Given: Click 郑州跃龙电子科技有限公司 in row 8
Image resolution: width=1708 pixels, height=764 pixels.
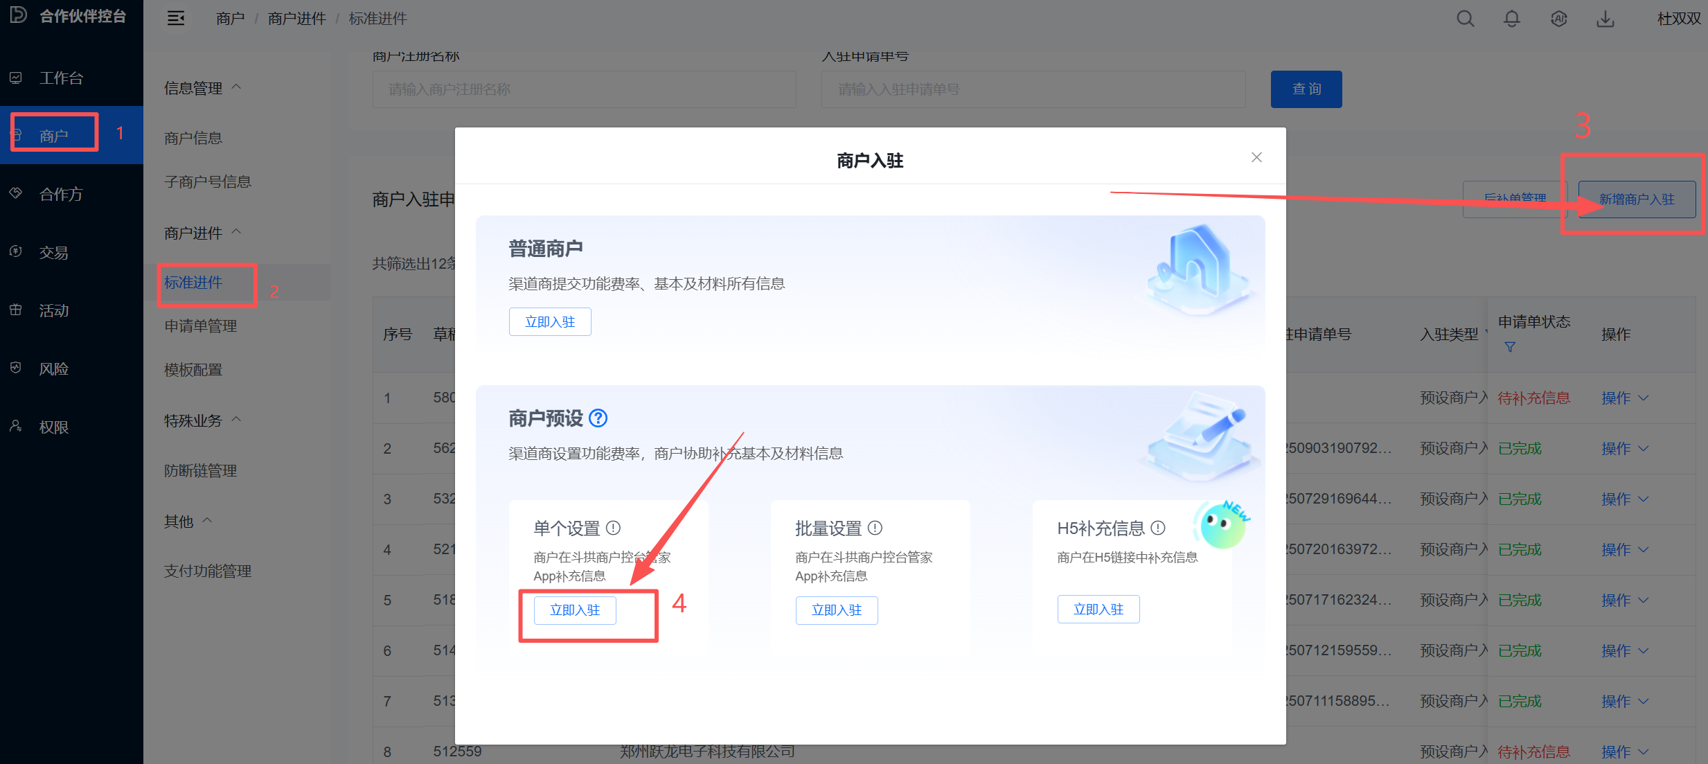Looking at the screenshot, I should coord(707,752).
